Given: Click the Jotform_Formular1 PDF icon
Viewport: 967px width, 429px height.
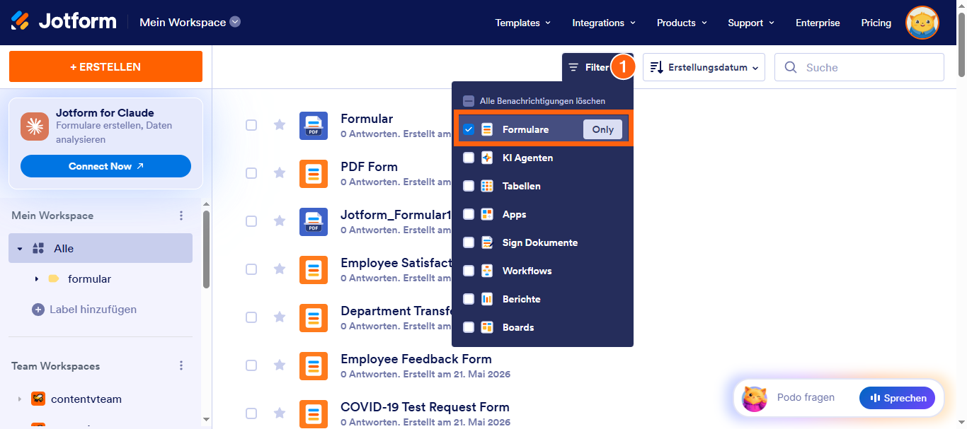Looking at the screenshot, I should (314, 221).
